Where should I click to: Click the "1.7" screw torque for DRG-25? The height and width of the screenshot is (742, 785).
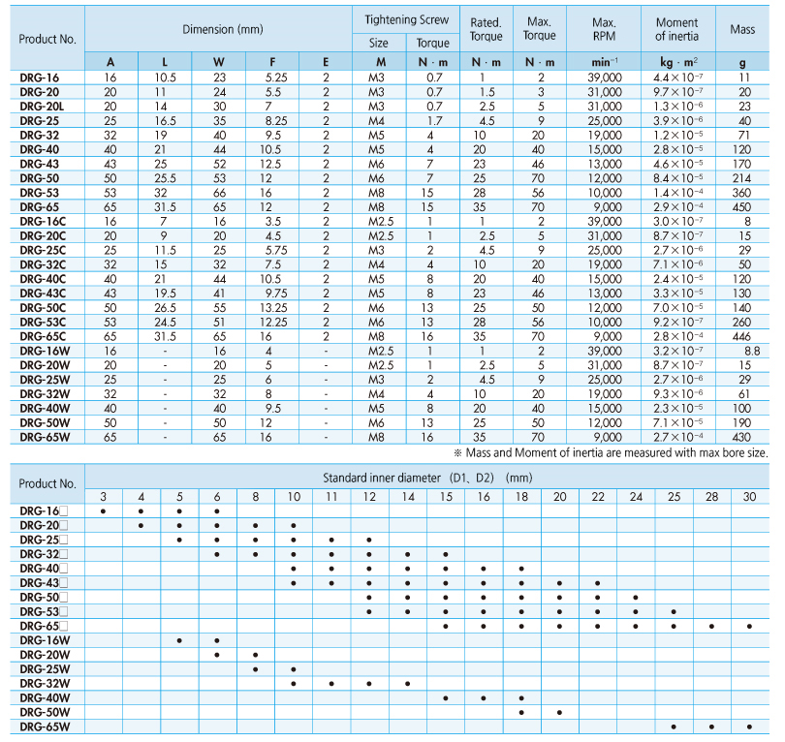(x=434, y=121)
